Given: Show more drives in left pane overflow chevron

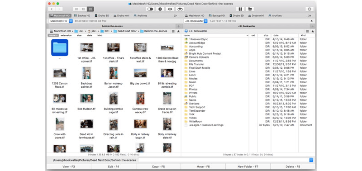Looking at the screenshot, I should click(175, 16).
